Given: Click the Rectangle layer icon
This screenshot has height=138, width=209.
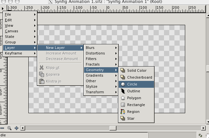Looking at the screenshot, I should pyautogui.click(x=123, y=105).
